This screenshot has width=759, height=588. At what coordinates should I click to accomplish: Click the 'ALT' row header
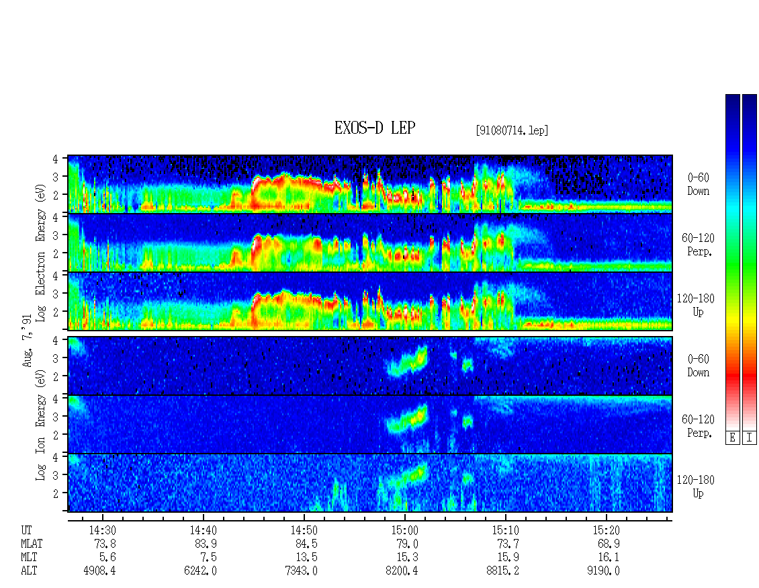29,571
